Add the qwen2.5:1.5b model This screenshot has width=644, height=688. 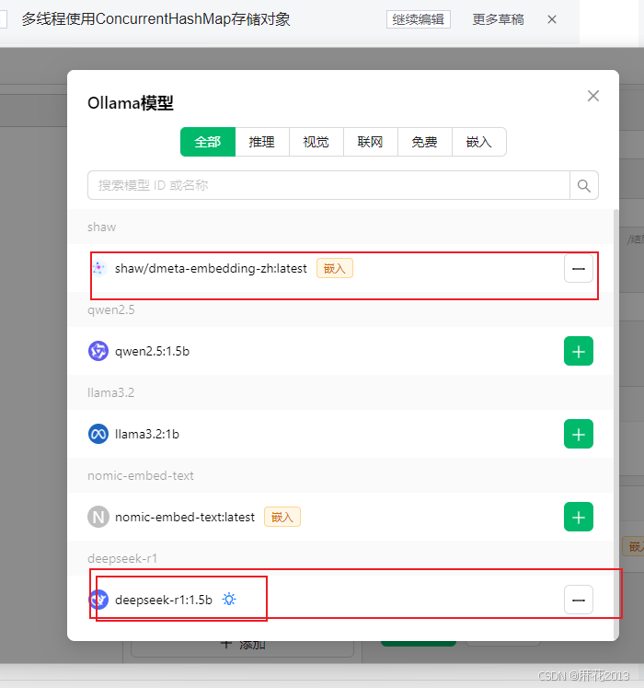click(x=579, y=351)
